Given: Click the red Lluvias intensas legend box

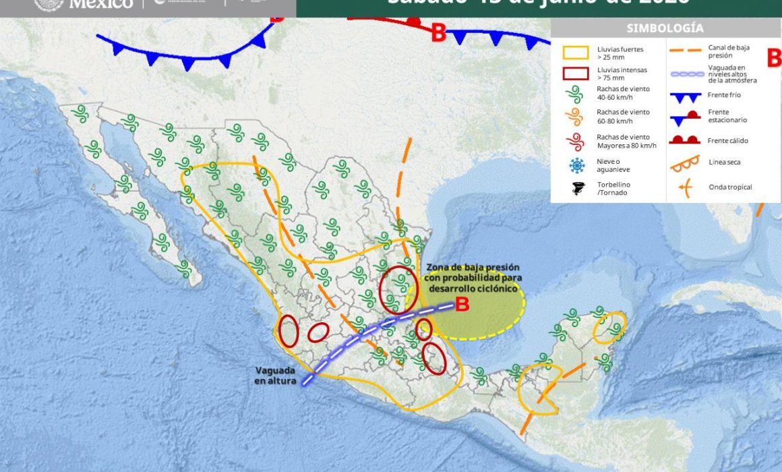Looking at the screenshot, I should [576, 74].
